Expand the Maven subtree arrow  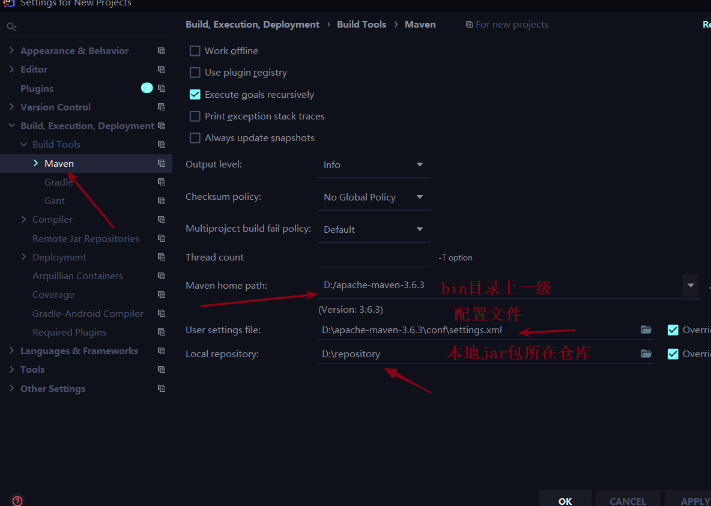[36, 163]
